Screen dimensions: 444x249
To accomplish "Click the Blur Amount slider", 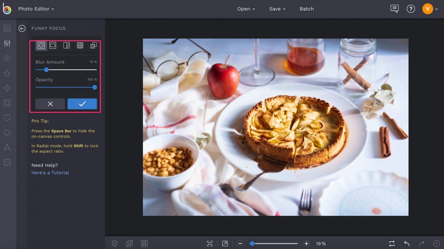I will pyautogui.click(x=66, y=70).
